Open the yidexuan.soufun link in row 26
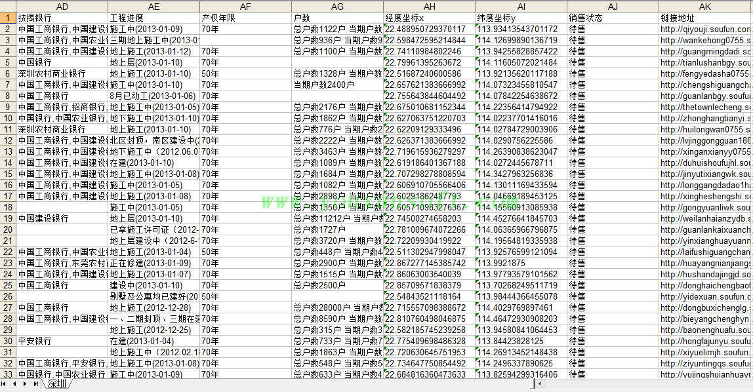The image size is (753, 392). 705,296
